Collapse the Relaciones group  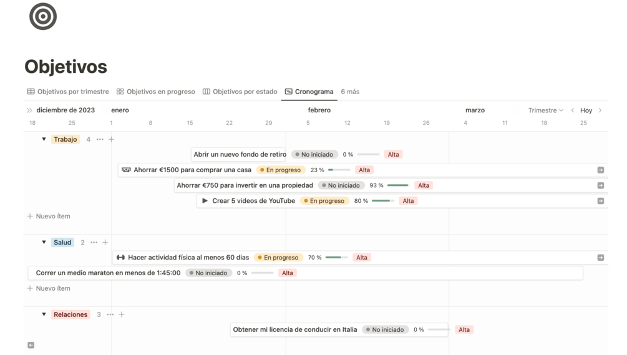[x=44, y=314]
